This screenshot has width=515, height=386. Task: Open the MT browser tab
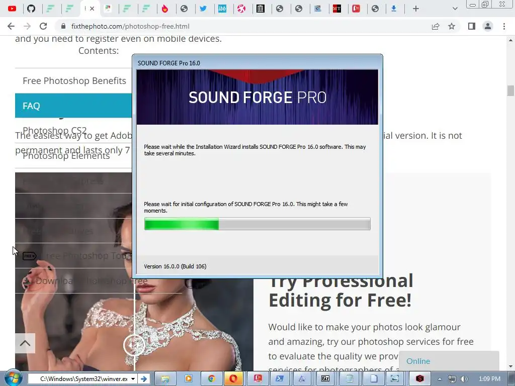coord(336,9)
